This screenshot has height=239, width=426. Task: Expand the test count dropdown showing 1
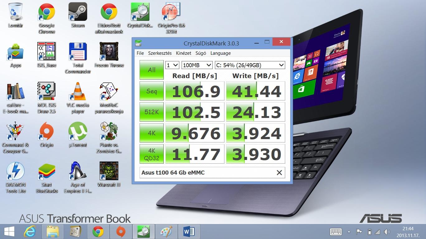[x=172, y=65]
